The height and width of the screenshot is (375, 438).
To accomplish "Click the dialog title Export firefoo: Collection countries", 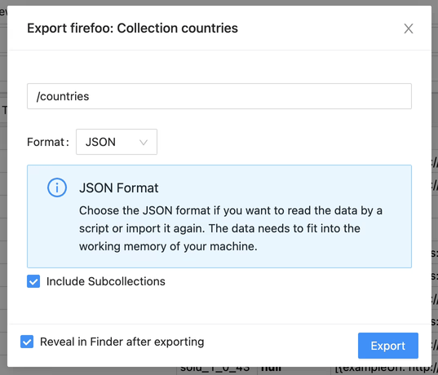I will coord(132,29).
